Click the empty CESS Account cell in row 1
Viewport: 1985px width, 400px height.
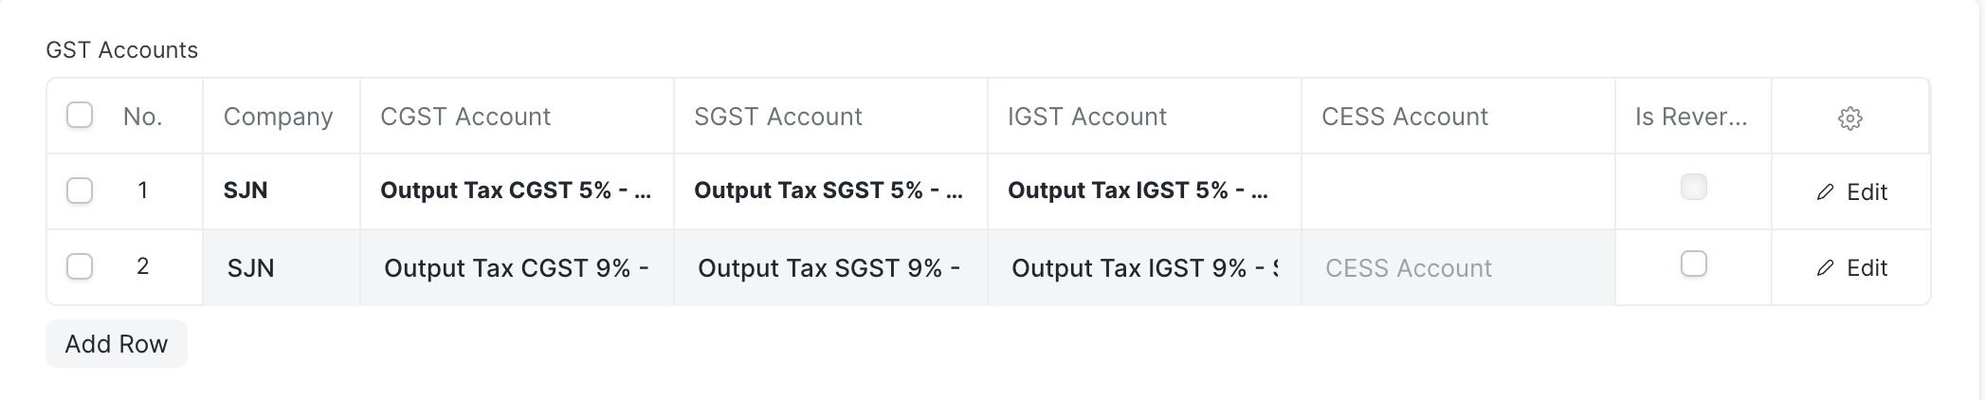(x=1458, y=191)
